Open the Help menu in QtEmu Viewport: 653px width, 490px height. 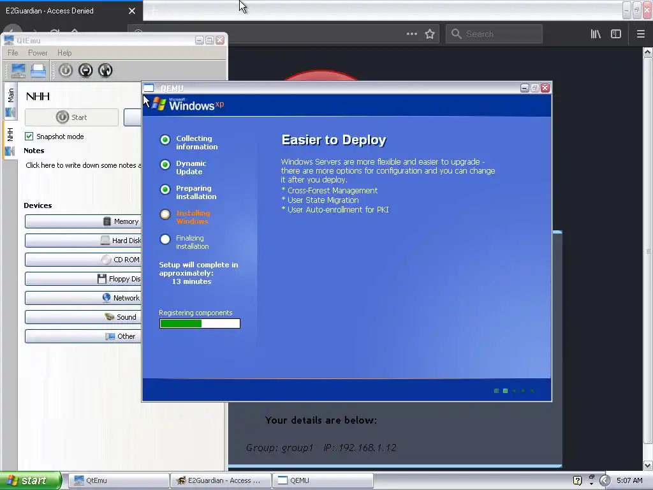(x=64, y=53)
